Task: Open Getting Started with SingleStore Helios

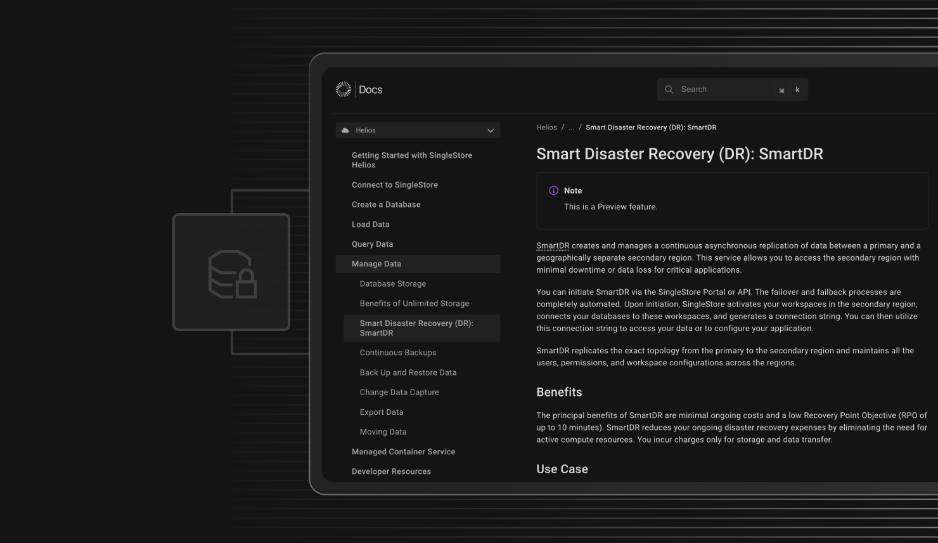Action: (x=412, y=160)
